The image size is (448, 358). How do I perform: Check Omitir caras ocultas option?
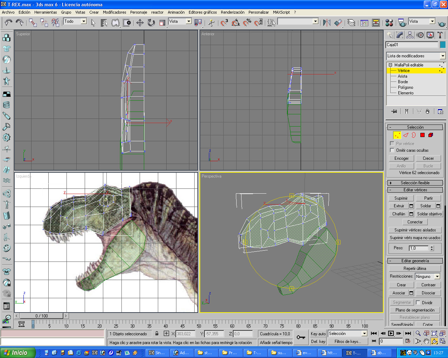click(x=392, y=150)
